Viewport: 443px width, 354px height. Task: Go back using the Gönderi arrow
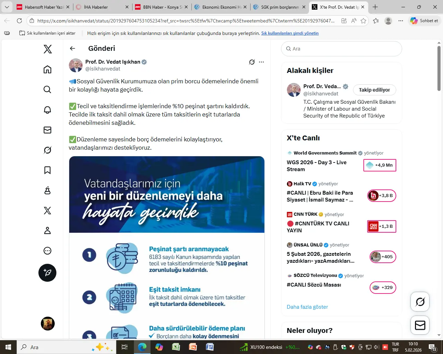(72, 48)
